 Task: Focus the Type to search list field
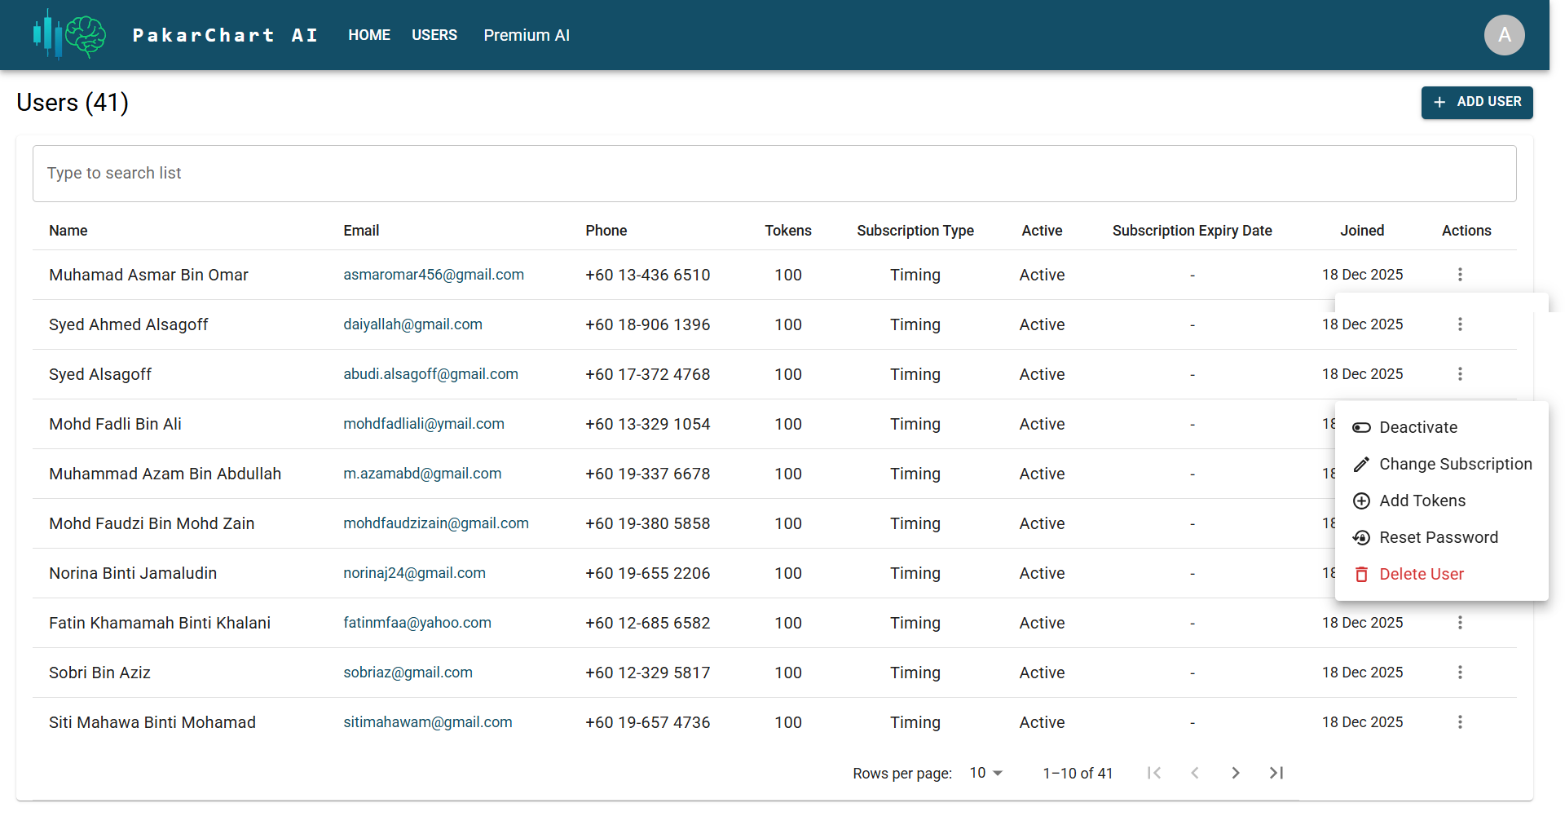774,174
